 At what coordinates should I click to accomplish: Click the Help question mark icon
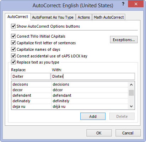click(123, 4)
